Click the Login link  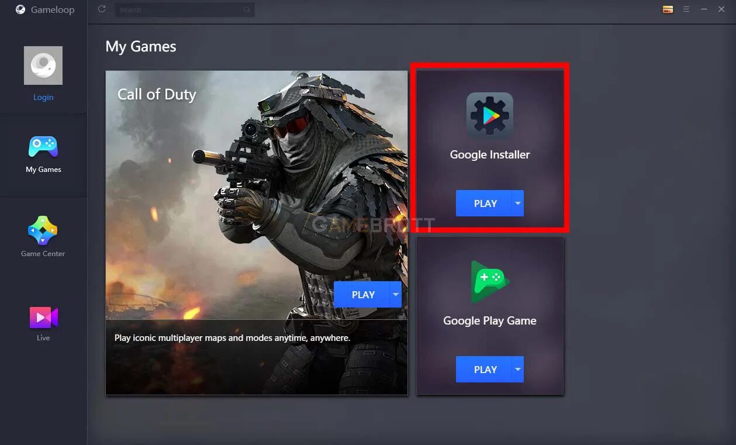pos(43,97)
